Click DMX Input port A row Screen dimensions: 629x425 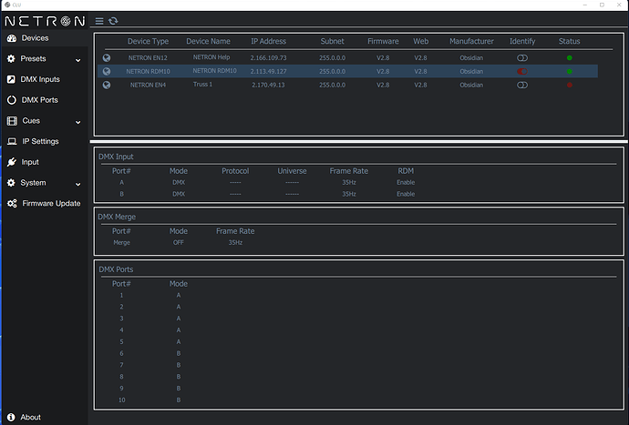point(263,182)
